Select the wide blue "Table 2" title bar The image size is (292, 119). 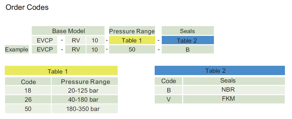[x=219, y=71]
